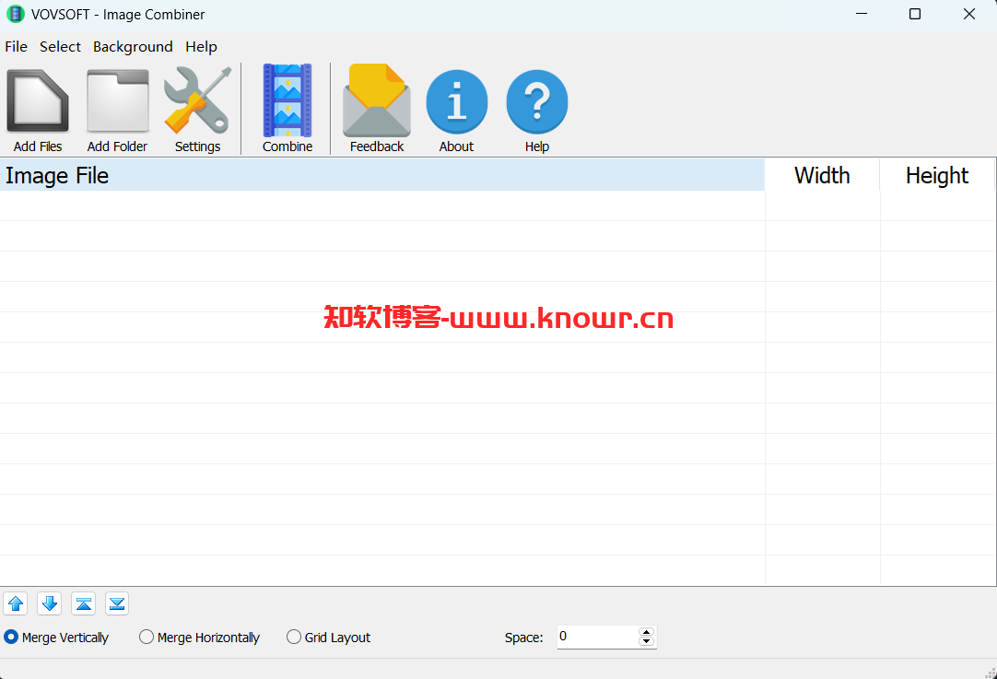Click the Combine filmstrip icon

point(287,100)
